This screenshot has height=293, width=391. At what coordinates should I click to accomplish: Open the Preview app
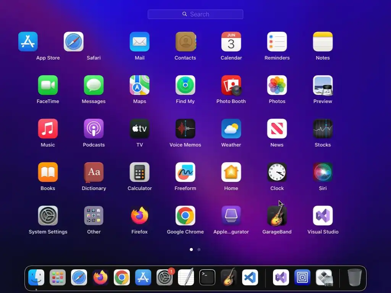pos(323,85)
